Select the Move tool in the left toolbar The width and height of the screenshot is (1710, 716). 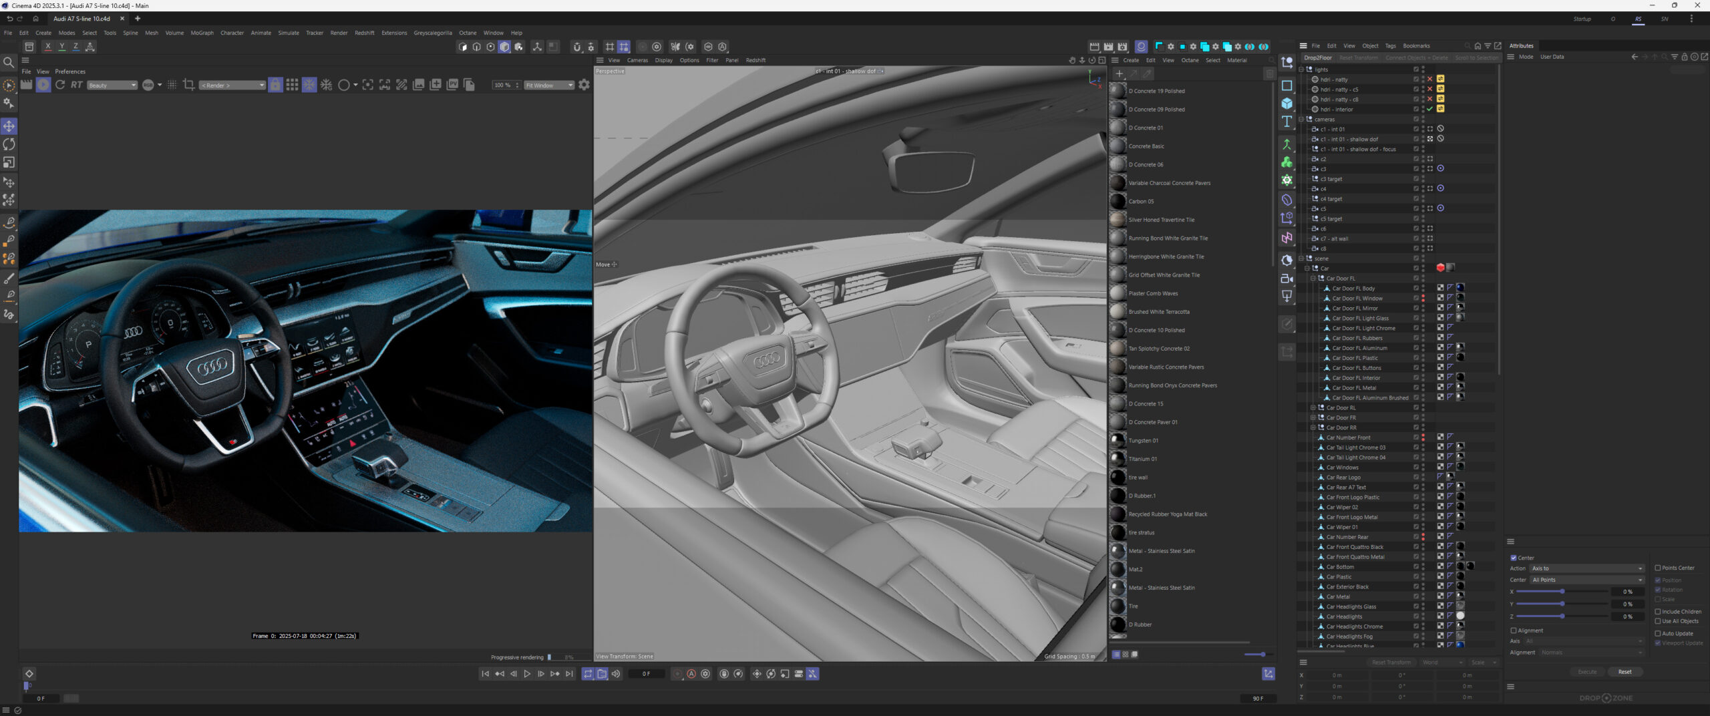(x=9, y=126)
